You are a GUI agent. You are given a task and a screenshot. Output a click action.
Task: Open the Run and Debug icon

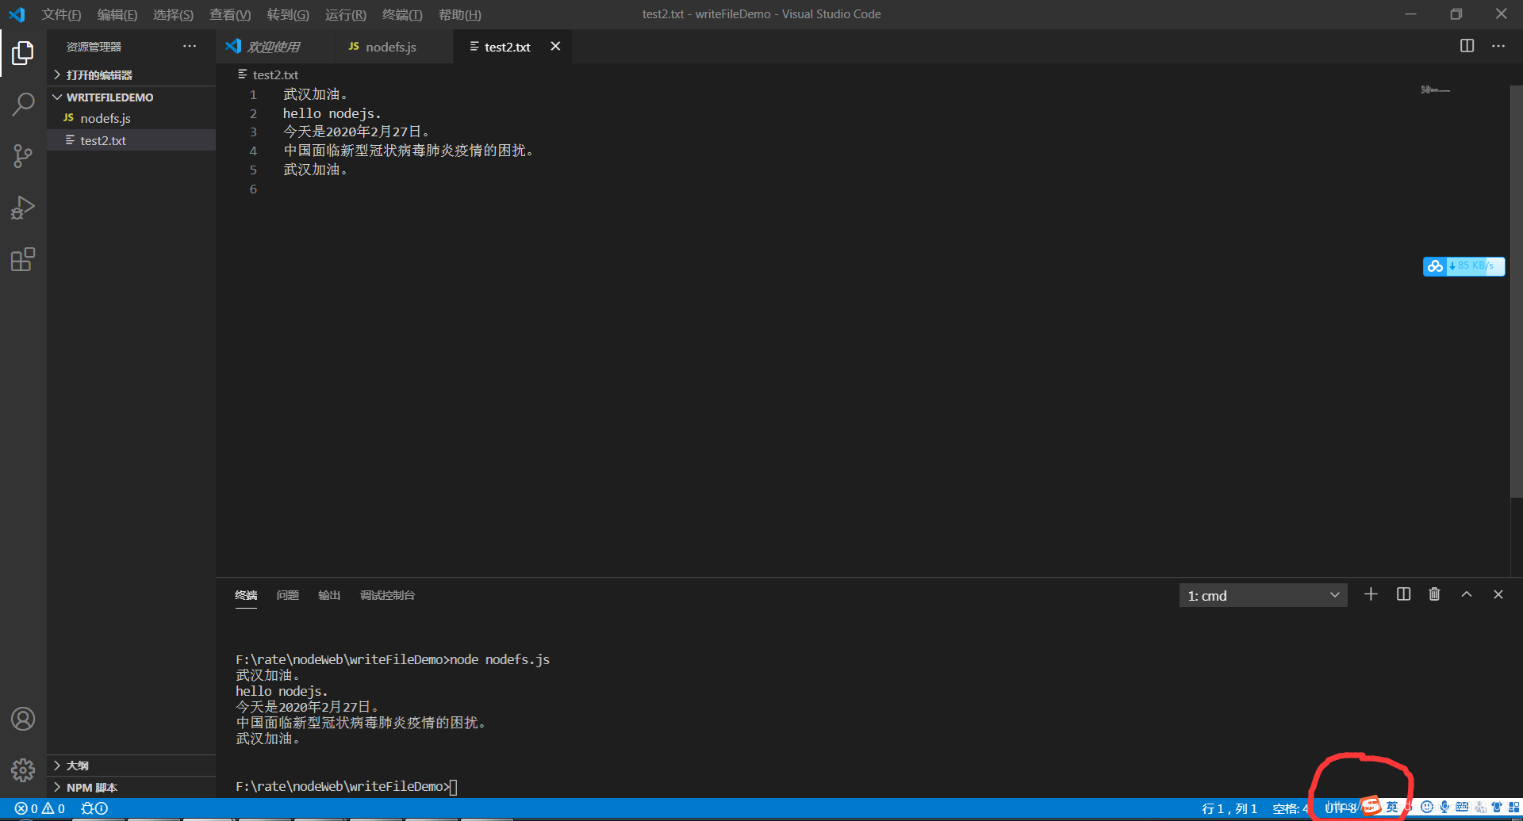point(22,207)
